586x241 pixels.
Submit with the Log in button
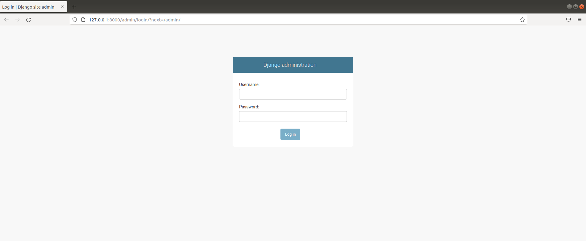click(290, 134)
